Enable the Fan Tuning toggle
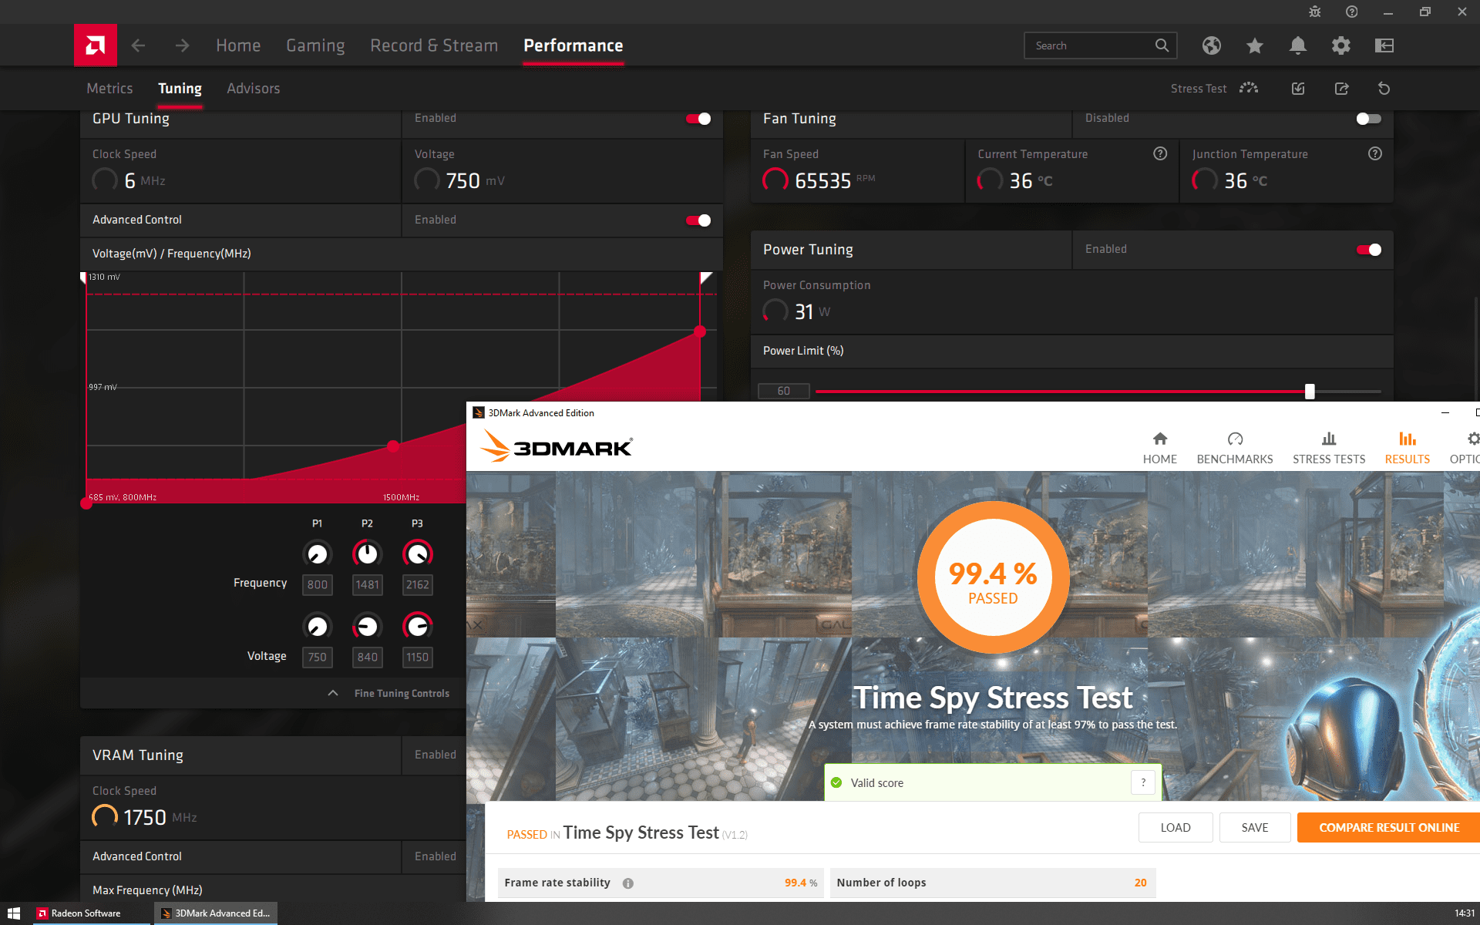The height and width of the screenshot is (925, 1480). 1369,119
